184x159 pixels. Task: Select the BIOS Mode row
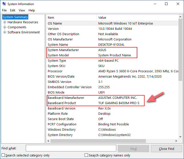tap(113, 92)
